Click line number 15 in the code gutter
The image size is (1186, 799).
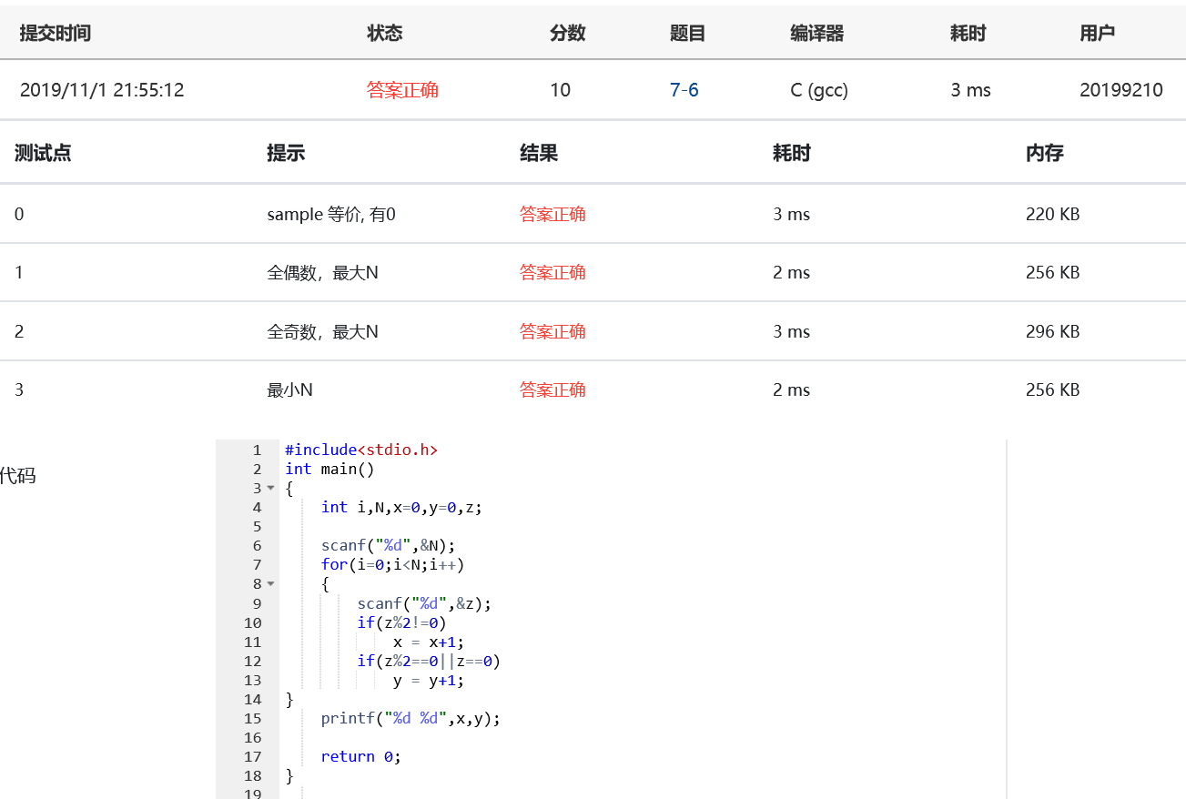pos(253,719)
